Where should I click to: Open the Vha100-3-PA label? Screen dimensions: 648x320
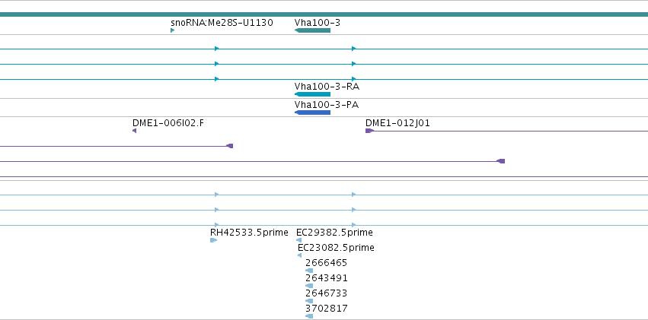pyautogui.click(x=327, y=105)
